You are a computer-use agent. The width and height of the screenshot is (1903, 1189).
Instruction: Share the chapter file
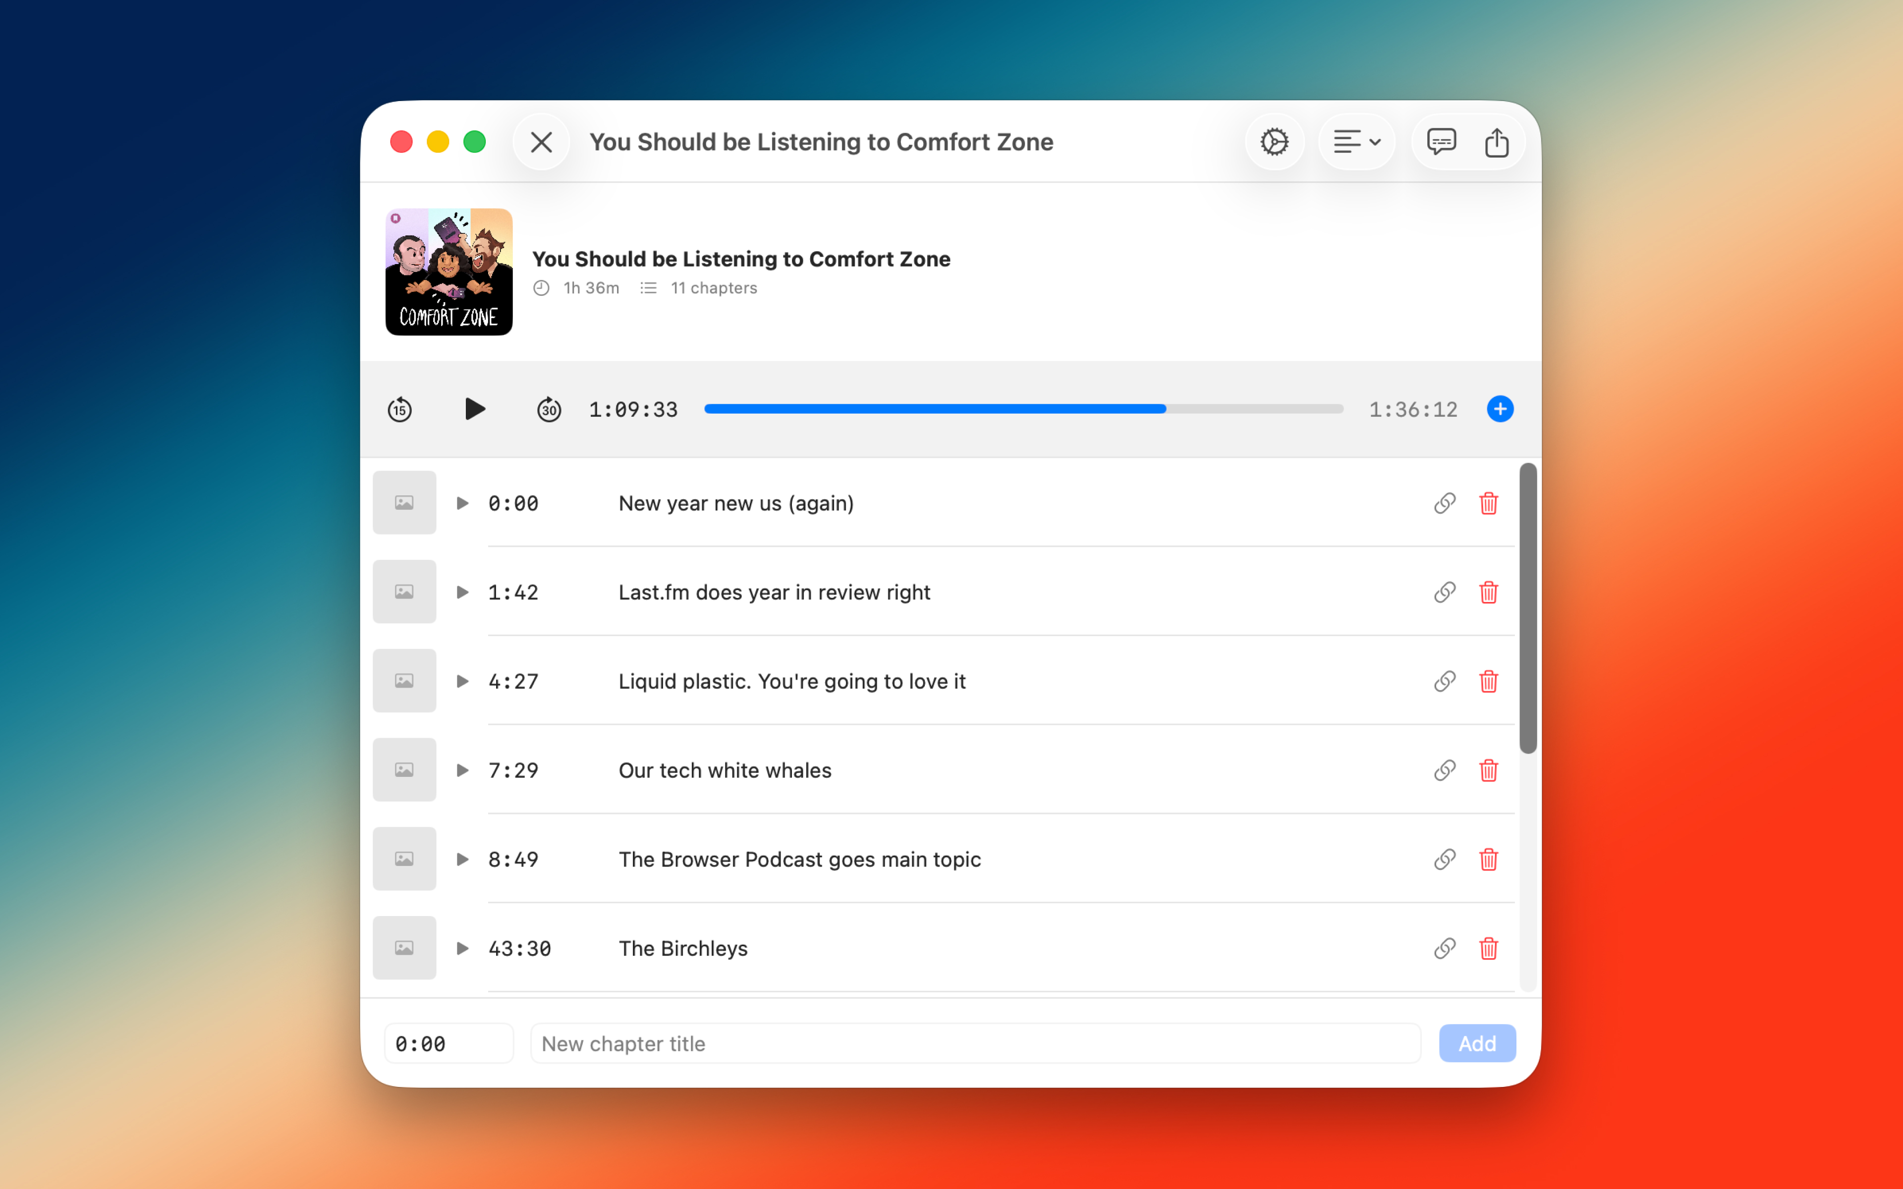(x=1497, y=142)
